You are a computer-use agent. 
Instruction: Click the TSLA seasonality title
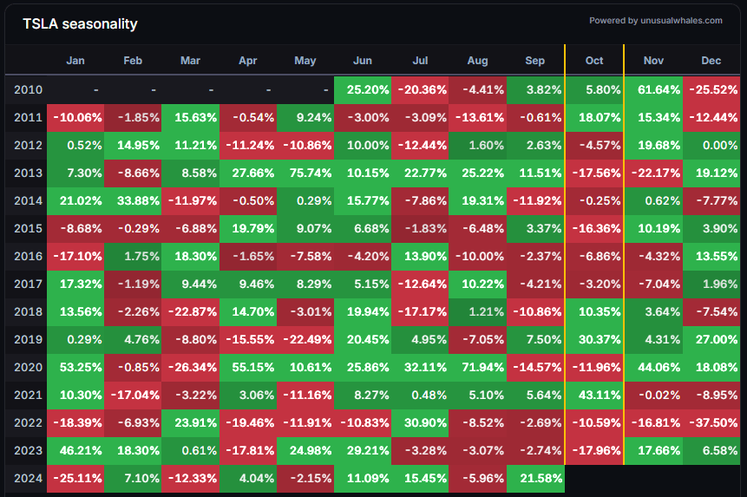click(x=80, y=24)
